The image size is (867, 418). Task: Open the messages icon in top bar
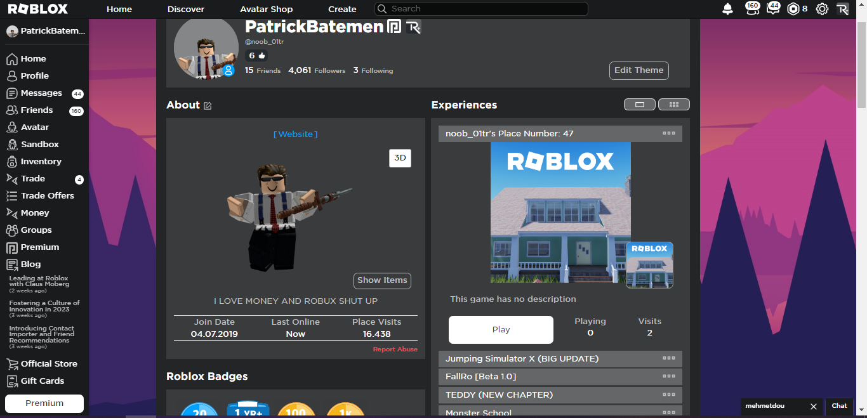click(773, 9)
